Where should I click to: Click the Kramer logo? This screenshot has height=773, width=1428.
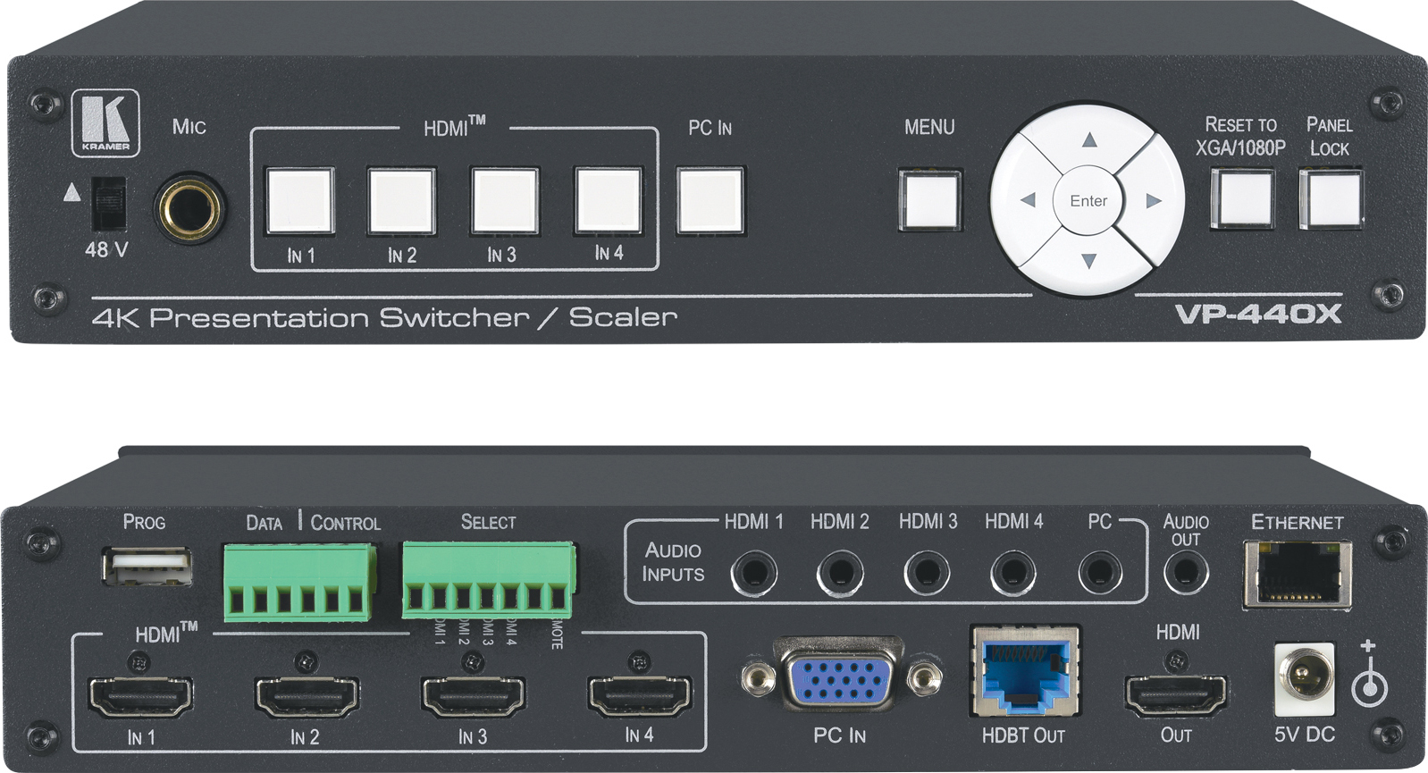point(105,123)
